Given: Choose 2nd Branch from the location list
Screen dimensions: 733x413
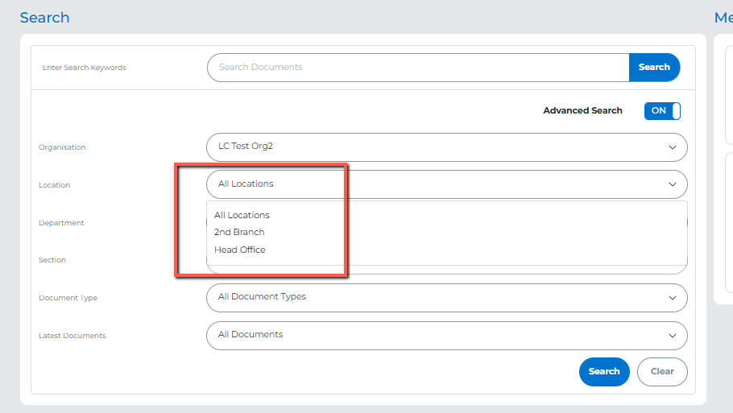Looking at the screenshot, I should pyautogui.click(x=239, y=233).
